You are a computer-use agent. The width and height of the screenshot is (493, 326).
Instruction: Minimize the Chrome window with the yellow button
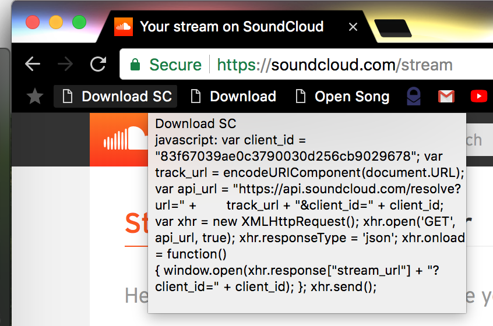pos(56,23)
